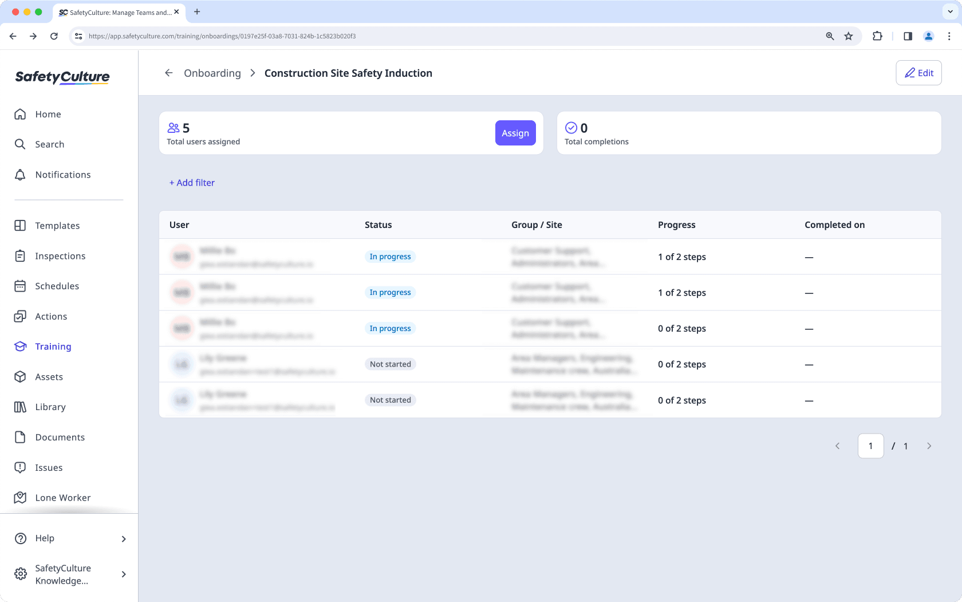Open the Edit screen for this induction

point(918,73)
